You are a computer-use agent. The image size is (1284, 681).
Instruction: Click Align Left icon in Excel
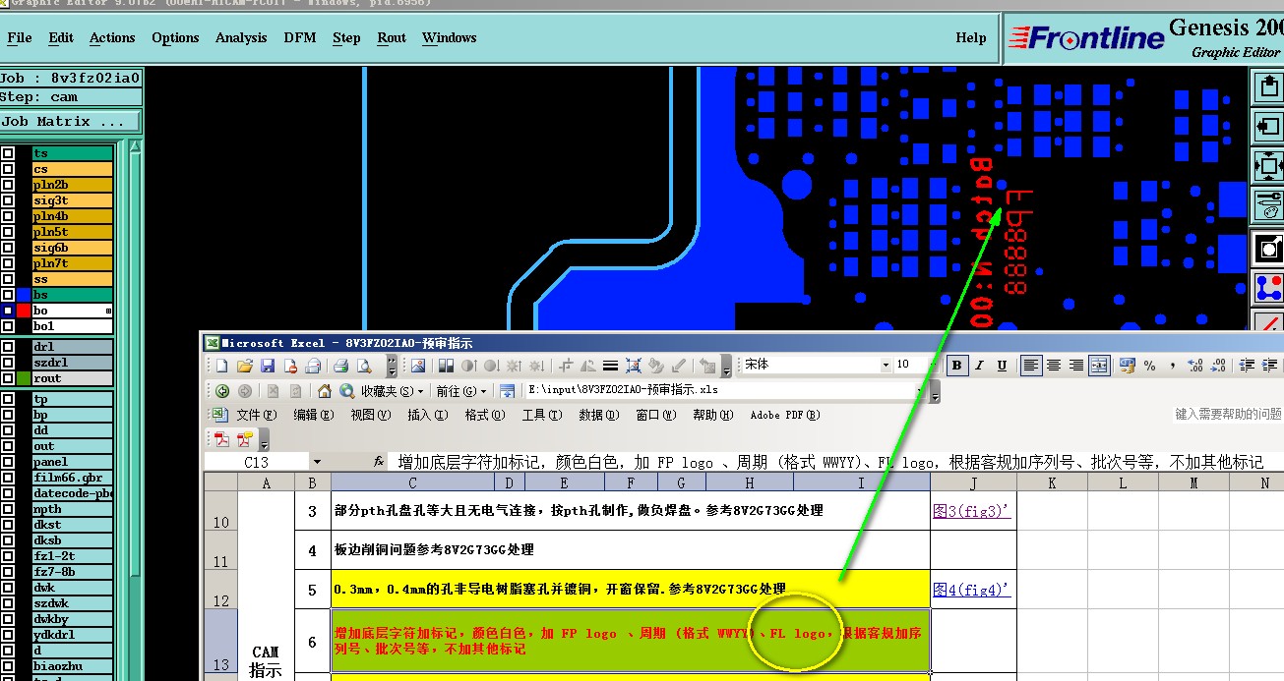pyautogui.click(x=1030, y=366)
